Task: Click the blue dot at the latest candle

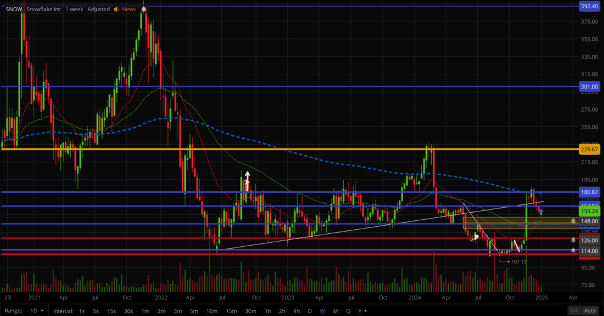Action: [541, 213]
